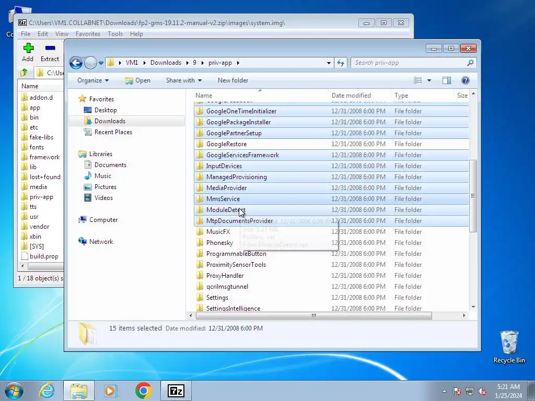Open the 7-Zip Edit menu

(43, 34)
